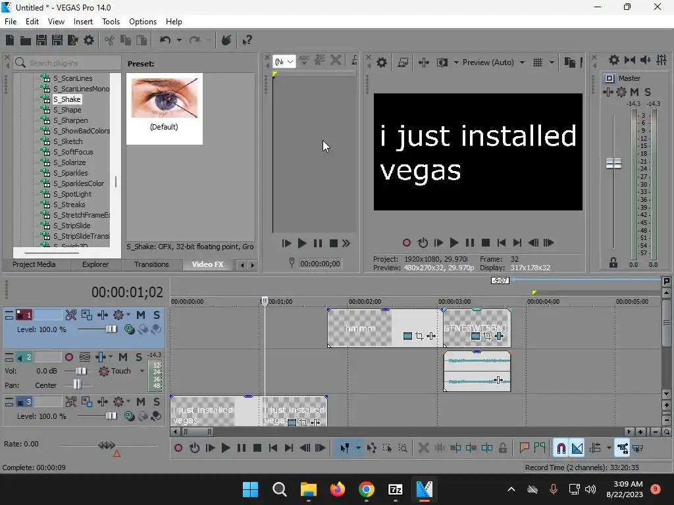Click the Master volume fader
The height and width of the screenshot is (505, 674).
click(613, 164)
